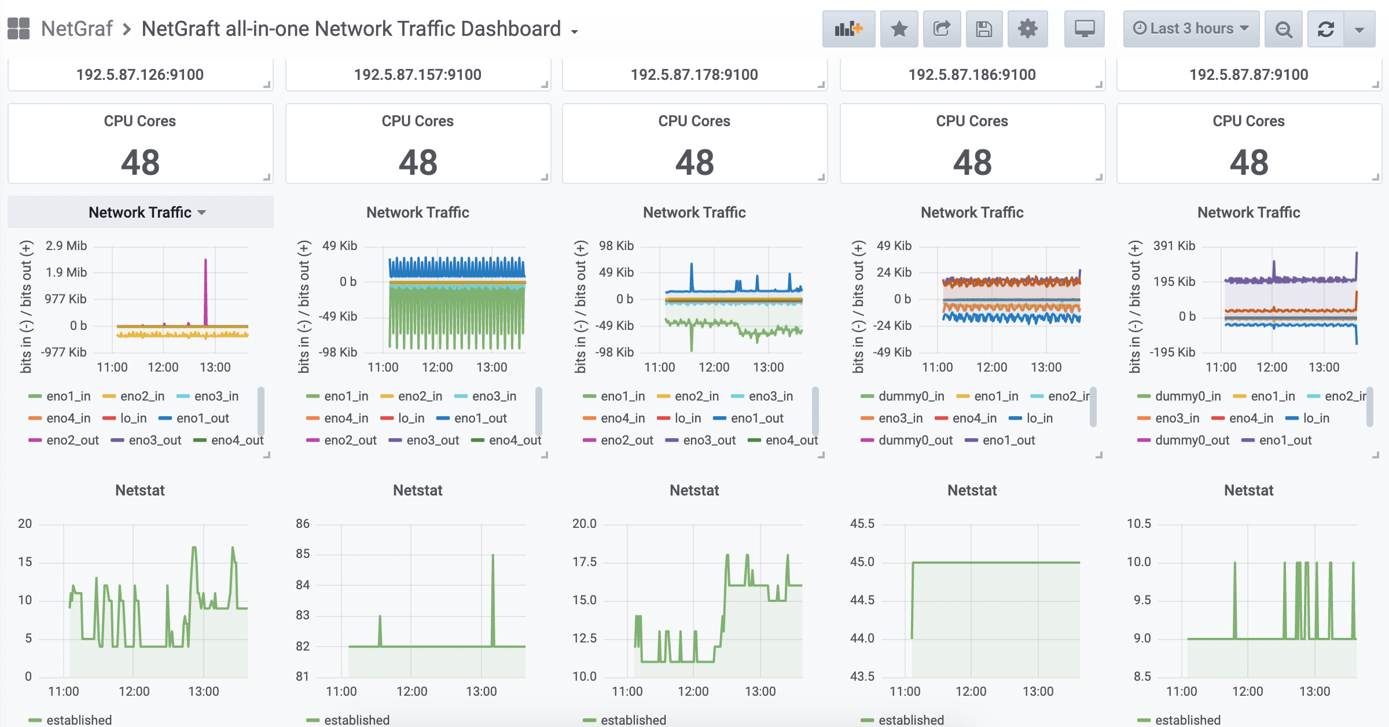Click resize handle of fifth CPU Cores panel
Screen dimensions: 1389x727
(x=1376, y=177)
